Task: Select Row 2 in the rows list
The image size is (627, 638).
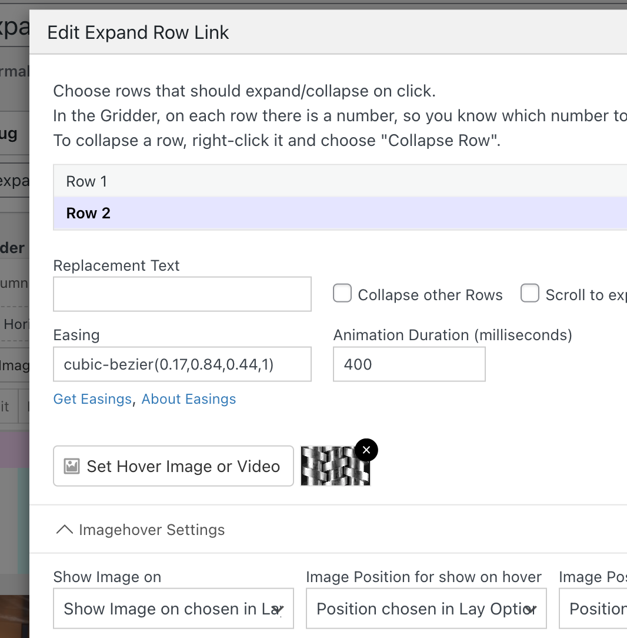Action: pos(340,213)
